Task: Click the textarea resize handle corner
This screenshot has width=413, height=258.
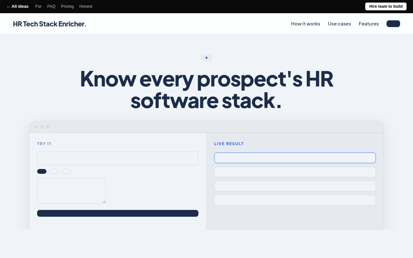Action: pyautogui.click(x=104, y=202)
